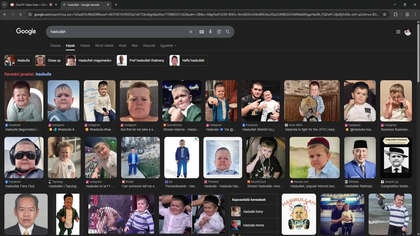Open the Hasbulla en la F1 image
The image size is (420, 236).
click(x=101, y=158)
